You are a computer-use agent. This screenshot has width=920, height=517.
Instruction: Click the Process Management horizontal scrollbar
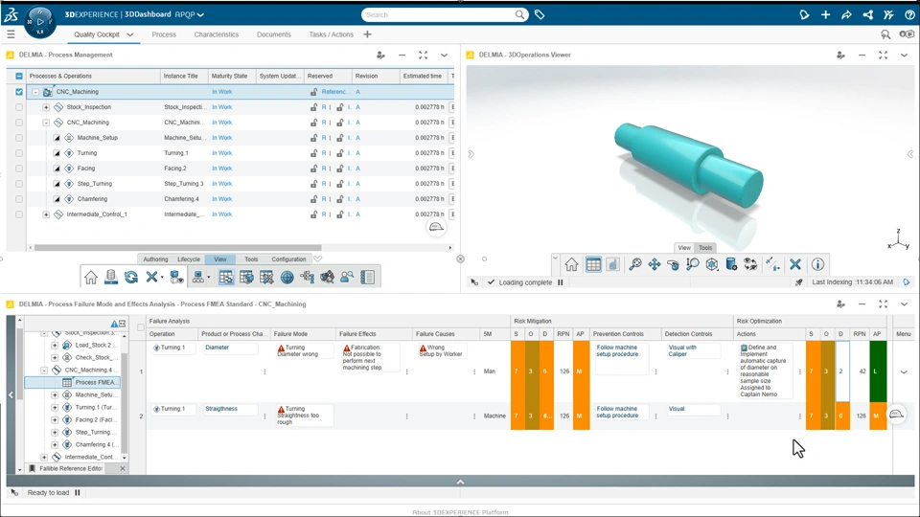[178, 247]
